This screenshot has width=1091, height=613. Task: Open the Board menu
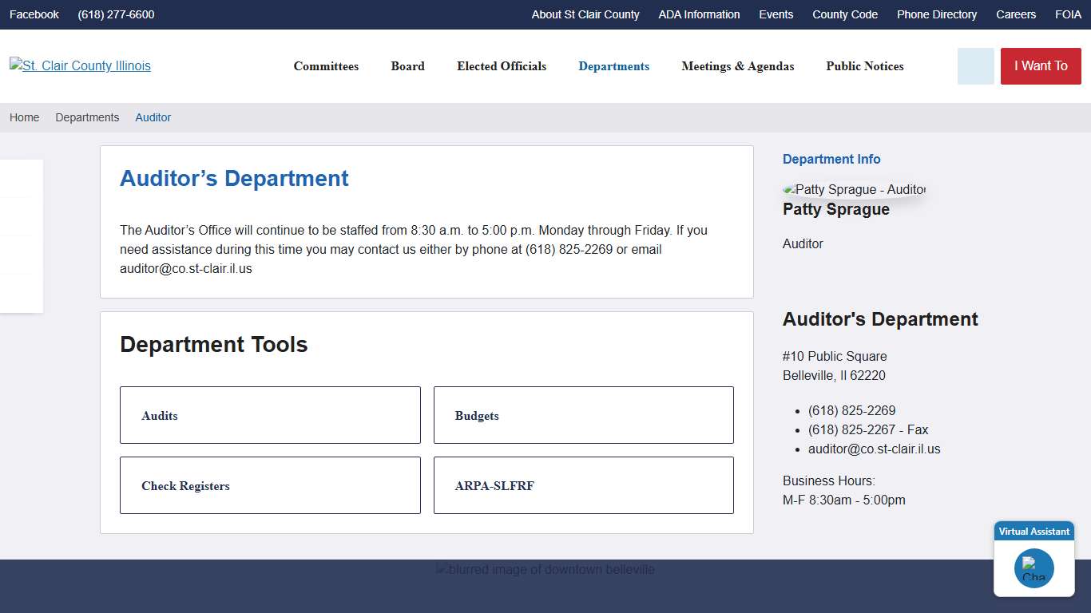coord(407,66)
